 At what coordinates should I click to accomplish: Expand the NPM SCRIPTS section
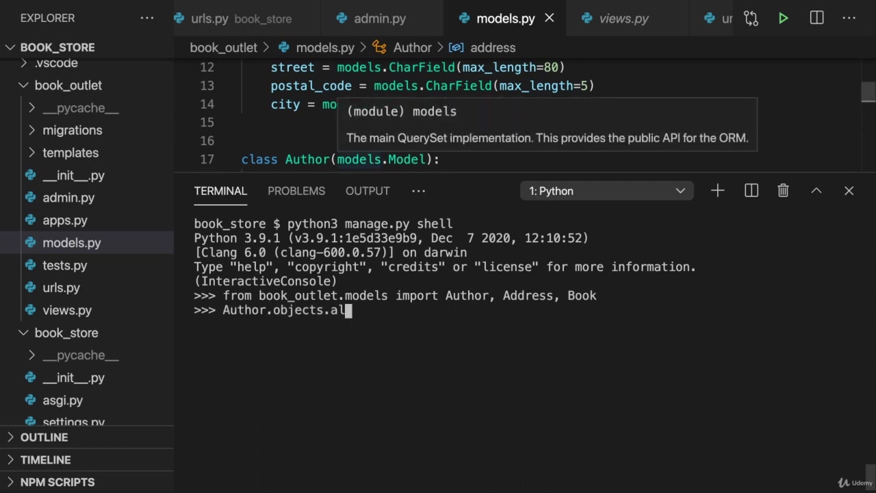pyautogui.click(x=57, y=482)
